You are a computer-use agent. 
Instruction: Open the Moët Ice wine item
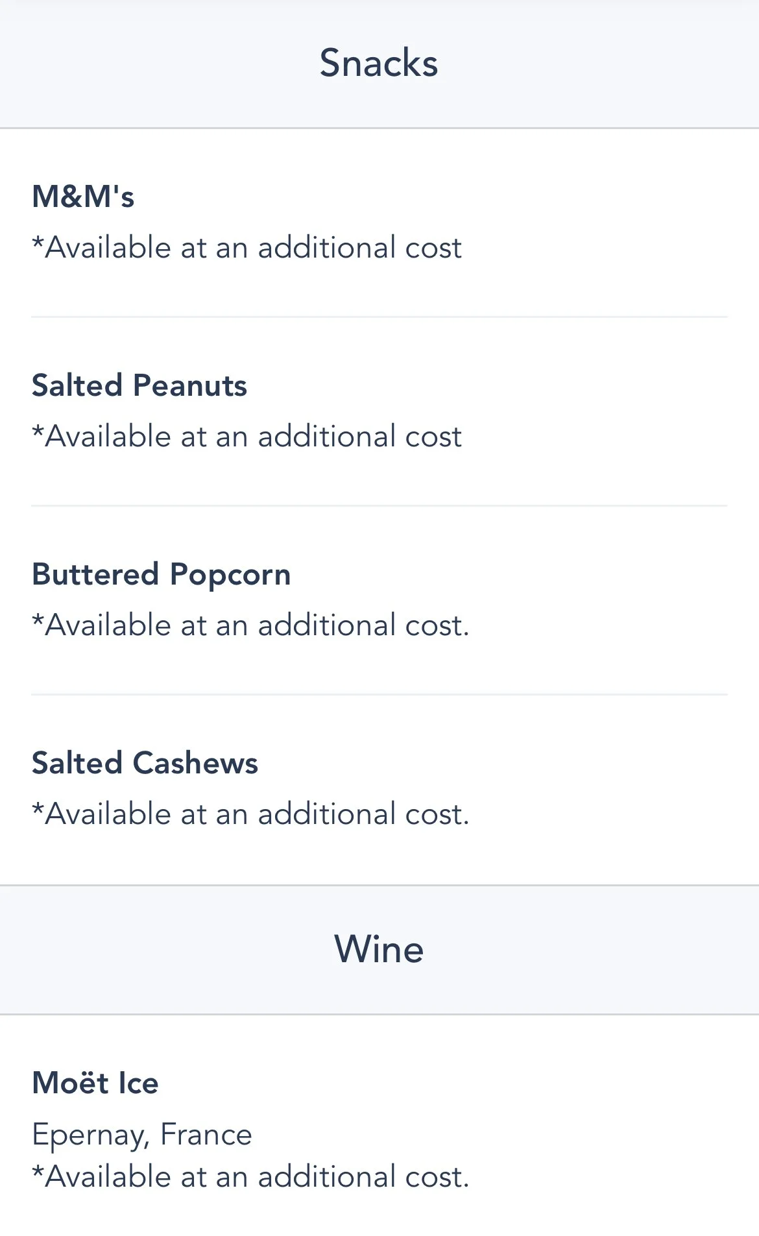pos(95,1083)
